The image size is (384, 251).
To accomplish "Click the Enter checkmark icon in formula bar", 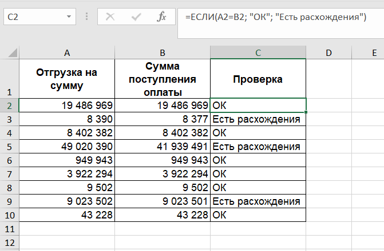I will point(136,17).
